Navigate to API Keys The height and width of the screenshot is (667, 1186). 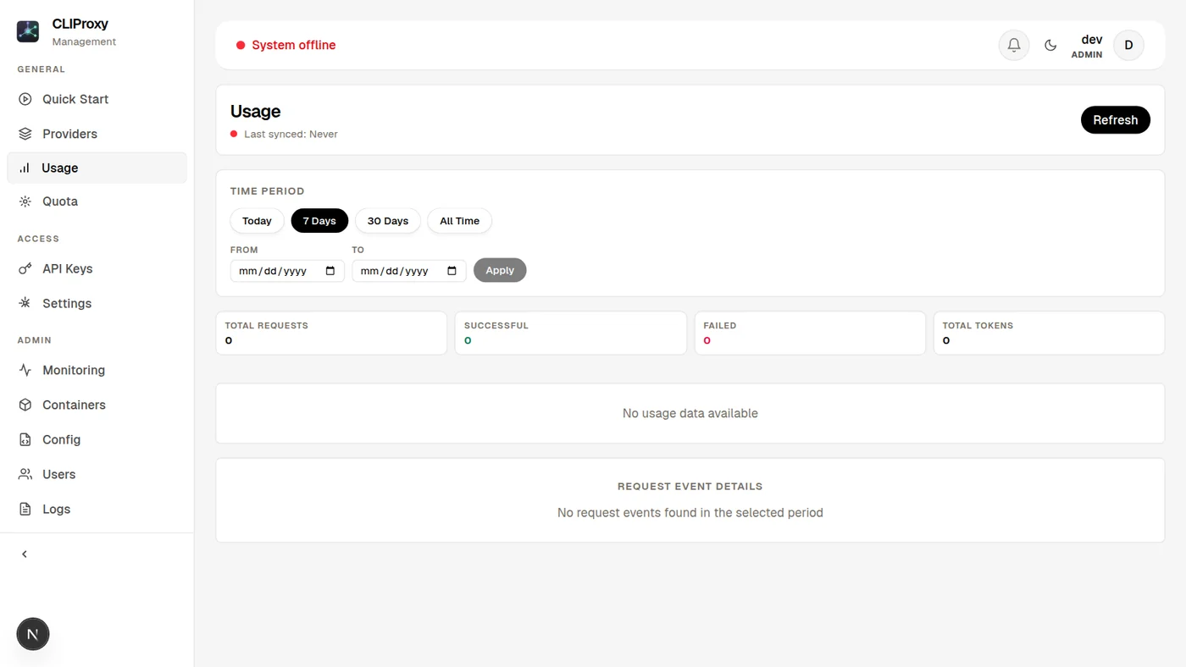click(97, 268)
